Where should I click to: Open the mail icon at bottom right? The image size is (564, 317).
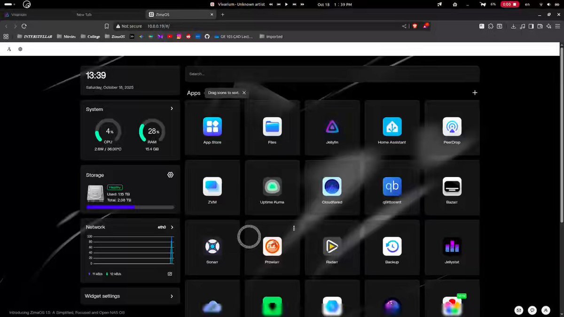(x=519, y=310)
